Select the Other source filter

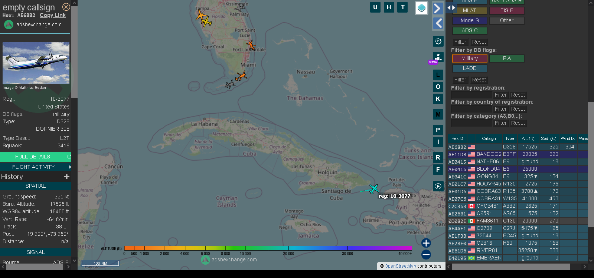507,21
